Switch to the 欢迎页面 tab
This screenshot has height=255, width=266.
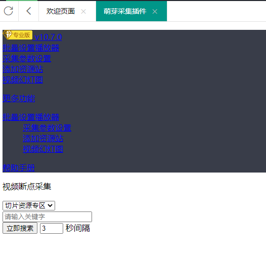coord(61,11)
